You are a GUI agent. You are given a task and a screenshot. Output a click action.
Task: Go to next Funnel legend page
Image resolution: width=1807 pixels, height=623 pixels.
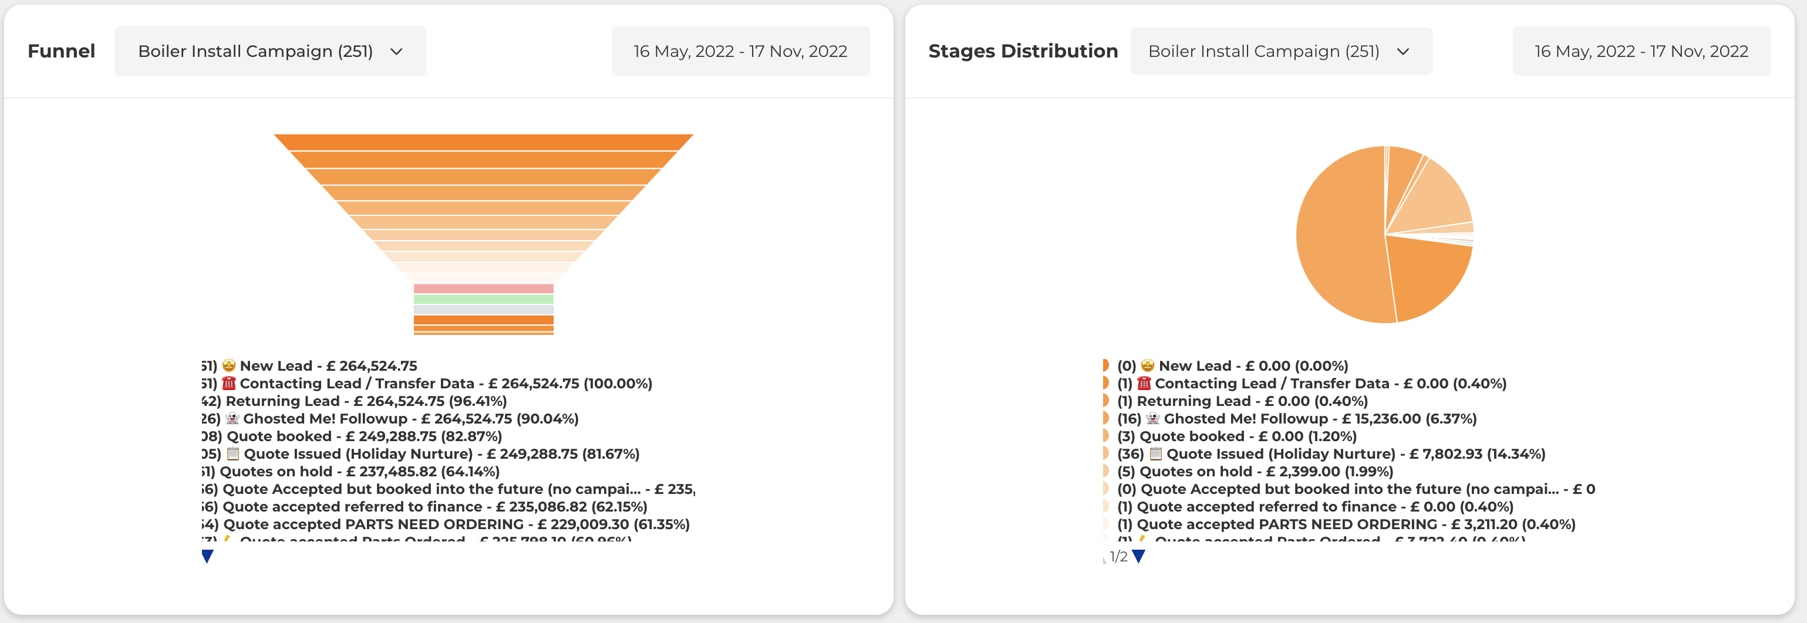tap(207, 557)
